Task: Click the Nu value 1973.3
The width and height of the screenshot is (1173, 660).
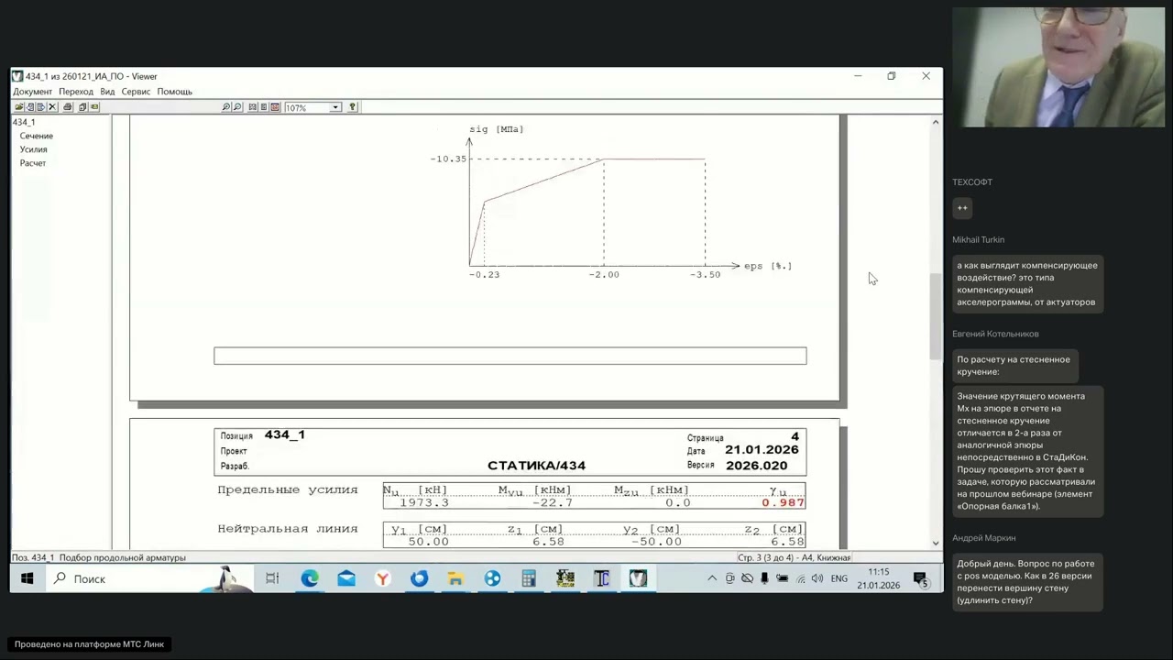Action: 424,502
